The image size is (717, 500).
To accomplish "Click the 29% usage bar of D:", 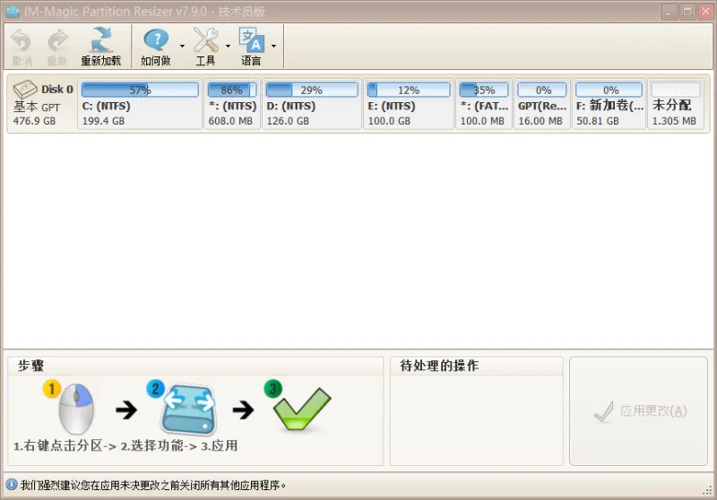I will click(x=312, y=90).
